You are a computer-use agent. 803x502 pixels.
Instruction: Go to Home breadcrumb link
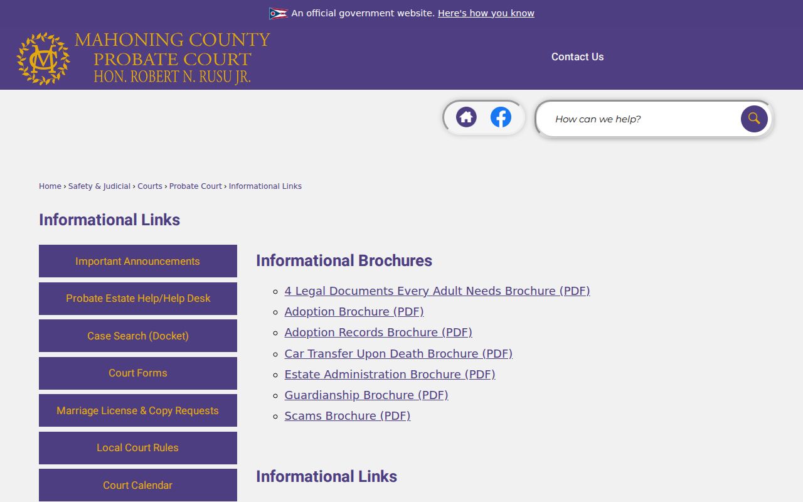(50, 186)
